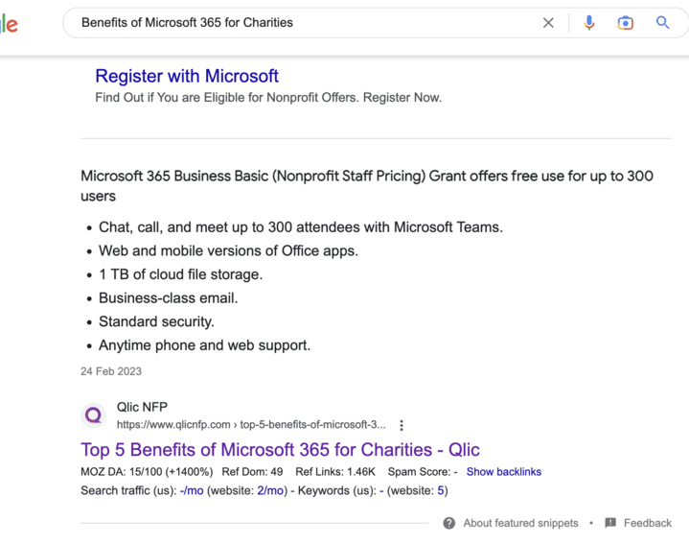Click the Qlic NFP site favicon
Viewport: 689px width, 544px height.
(93, 415)
